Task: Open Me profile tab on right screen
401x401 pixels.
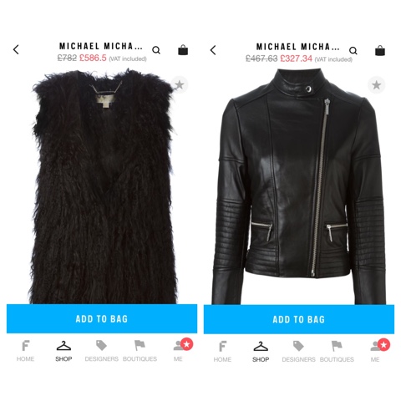Action: (377, 351)
